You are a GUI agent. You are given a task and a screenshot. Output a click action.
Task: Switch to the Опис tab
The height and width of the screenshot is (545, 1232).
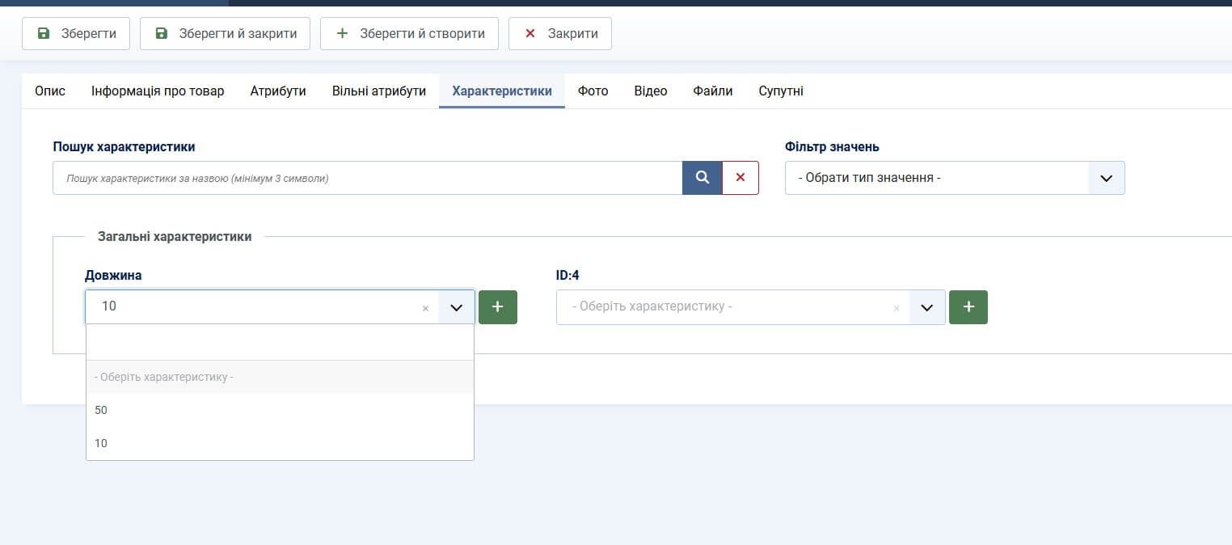click(50, 91)
